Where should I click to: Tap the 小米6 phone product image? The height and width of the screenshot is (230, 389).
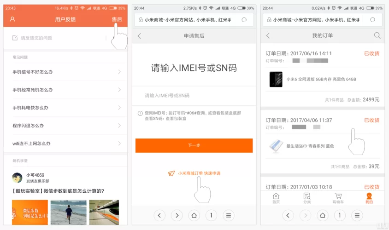pos(276,79)
